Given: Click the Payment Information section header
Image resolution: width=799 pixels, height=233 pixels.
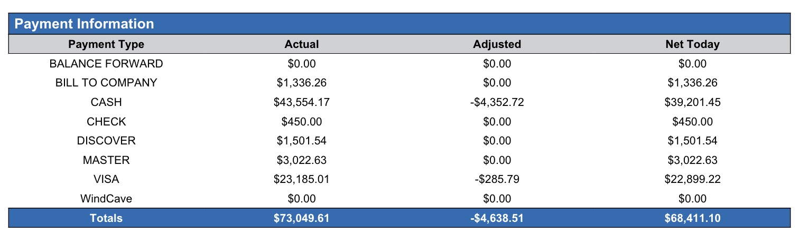Looking at the screenshot, I should click(84, 24).
